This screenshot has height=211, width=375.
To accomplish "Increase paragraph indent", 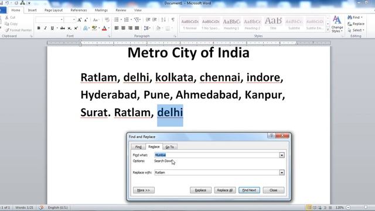I will (x=155, y=19).
